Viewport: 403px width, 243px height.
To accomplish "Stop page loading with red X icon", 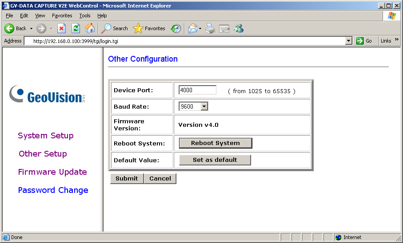I will 61,28.
